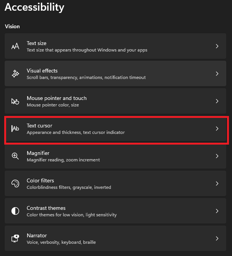Click the Text cursor chevron arrow

[x=217, y=129]
